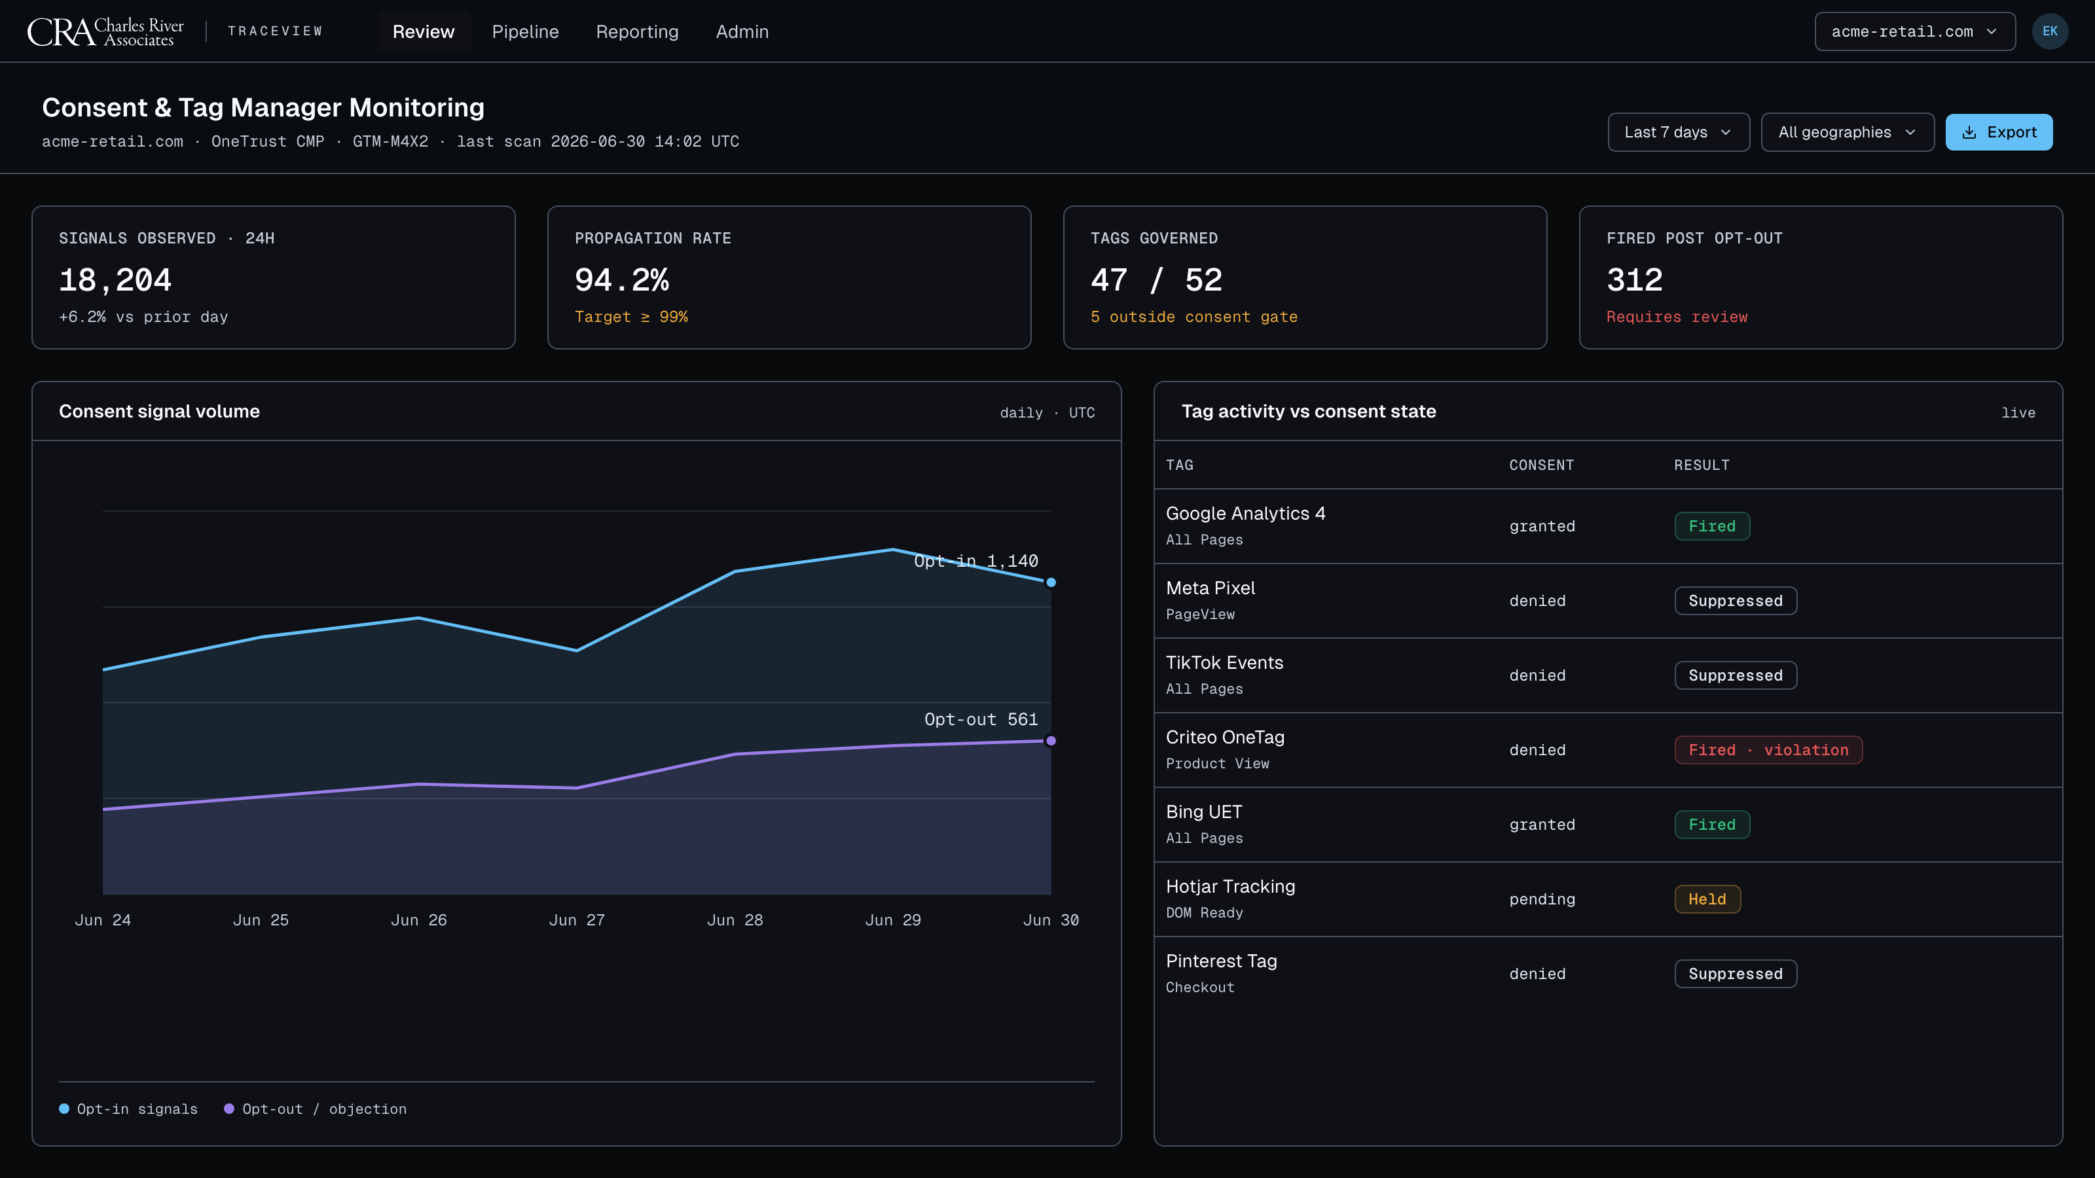This screenshot has width=2095, height=1178.
Task: Click the Checkout trigger under Pinterest Tag
Action: [x=1199, y=988]
